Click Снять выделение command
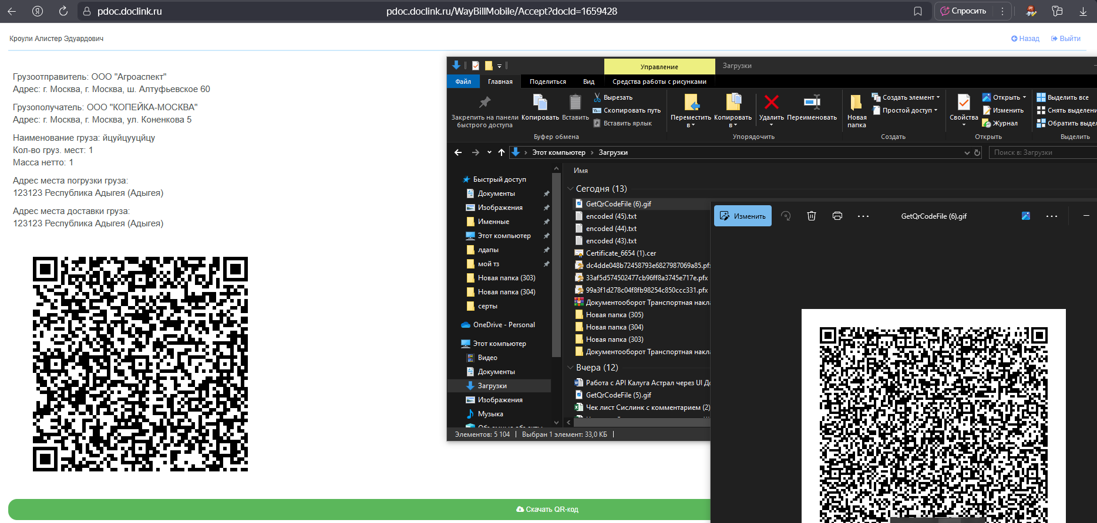 [1066, 110]
